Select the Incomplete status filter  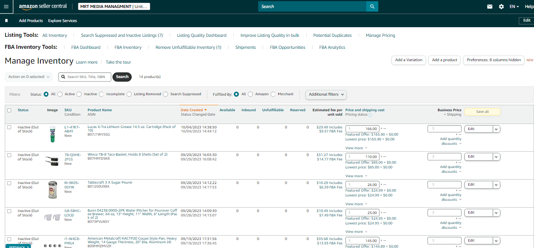[102, 94]
